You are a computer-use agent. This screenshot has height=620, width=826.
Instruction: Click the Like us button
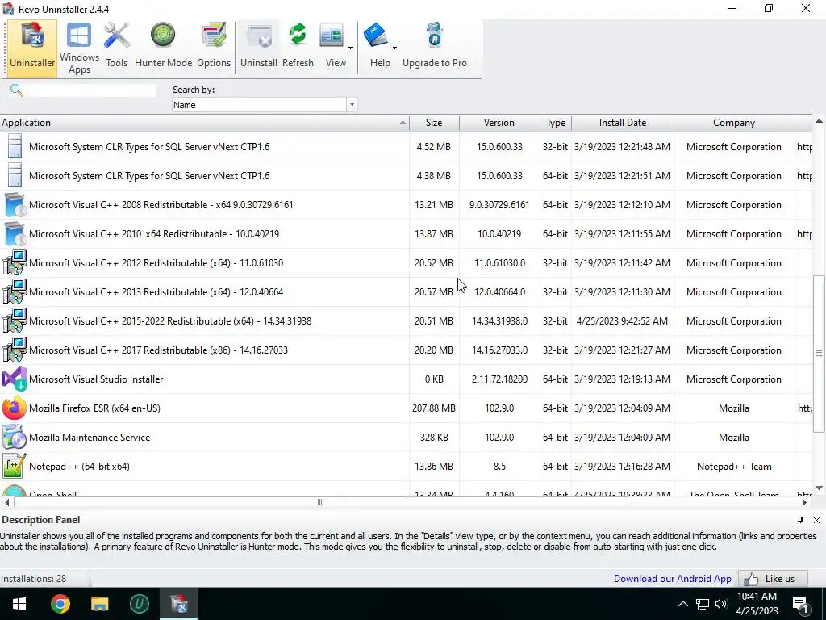[773, 579]
